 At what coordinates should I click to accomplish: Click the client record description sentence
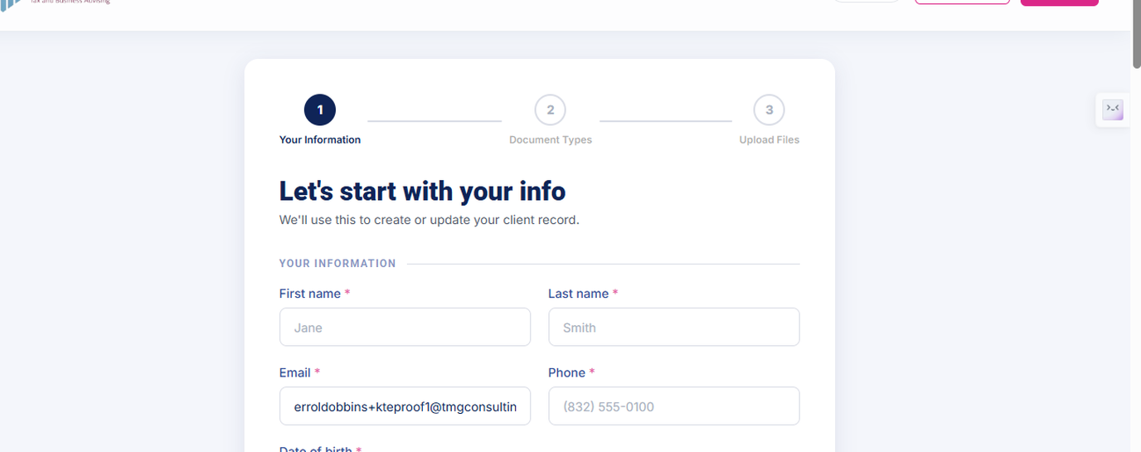[429, 220]
